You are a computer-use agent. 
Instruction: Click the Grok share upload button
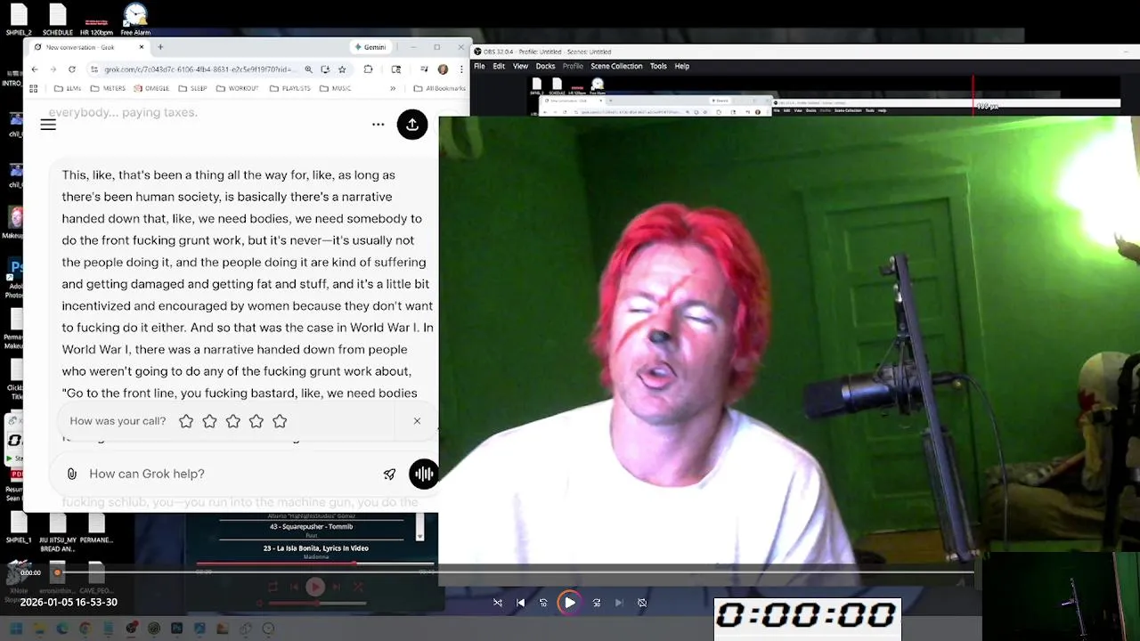coord(412,125)
